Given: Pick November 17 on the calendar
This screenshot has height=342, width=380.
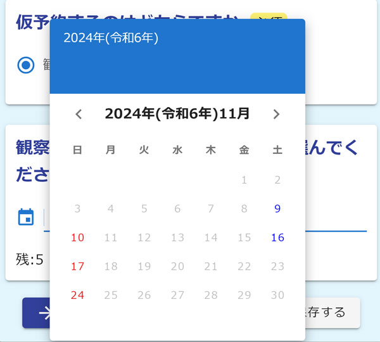Looking at the screenshot, I should coord(77,267).
